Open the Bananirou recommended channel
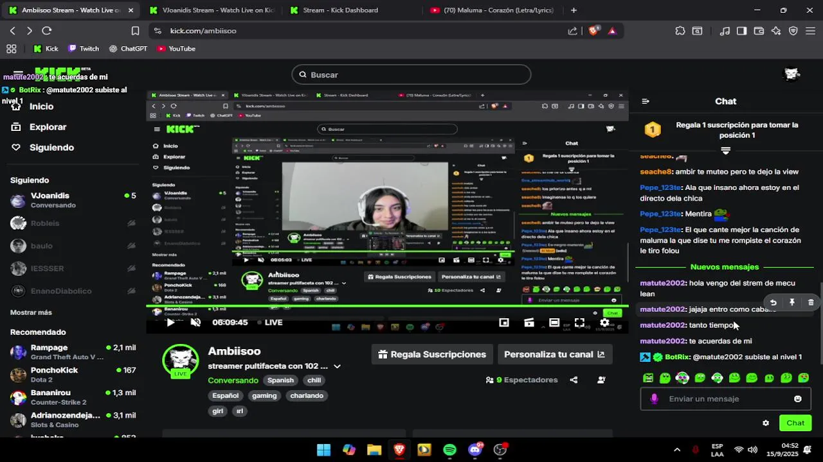The image size is (823, 462). (x=73, y=397)
